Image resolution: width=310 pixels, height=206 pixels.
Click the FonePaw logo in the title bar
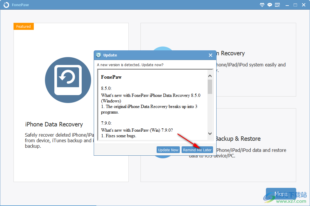(x=6, y=5)
